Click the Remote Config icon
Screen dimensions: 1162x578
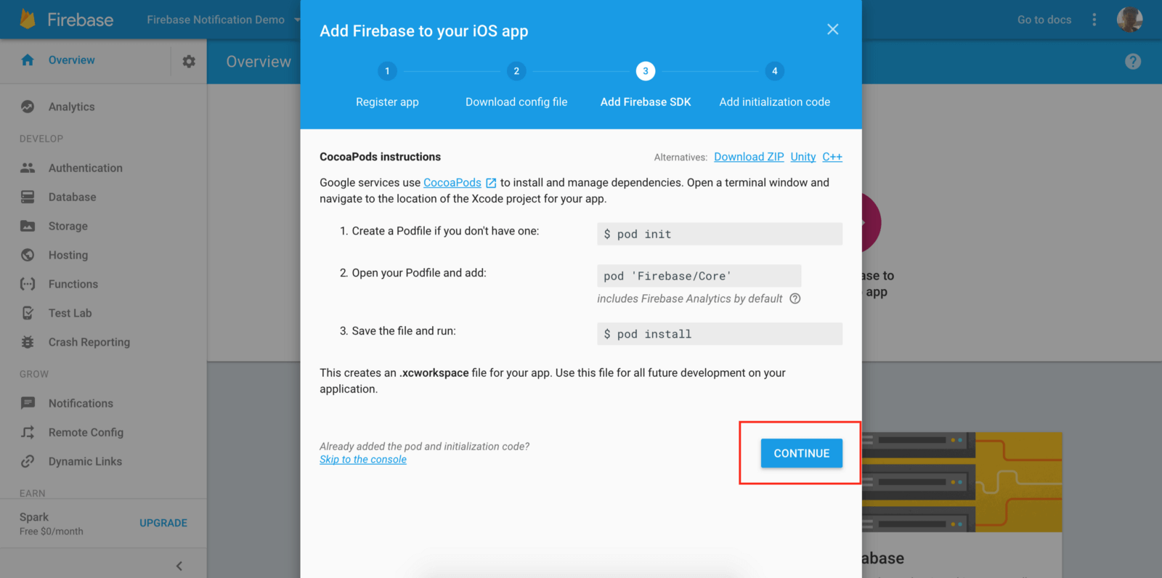28,432
